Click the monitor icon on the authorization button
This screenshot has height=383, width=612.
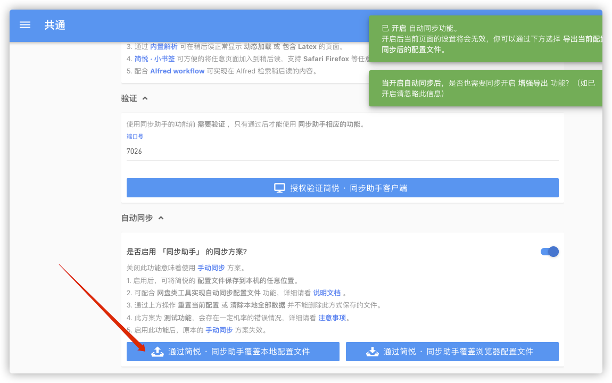point(279,187)
